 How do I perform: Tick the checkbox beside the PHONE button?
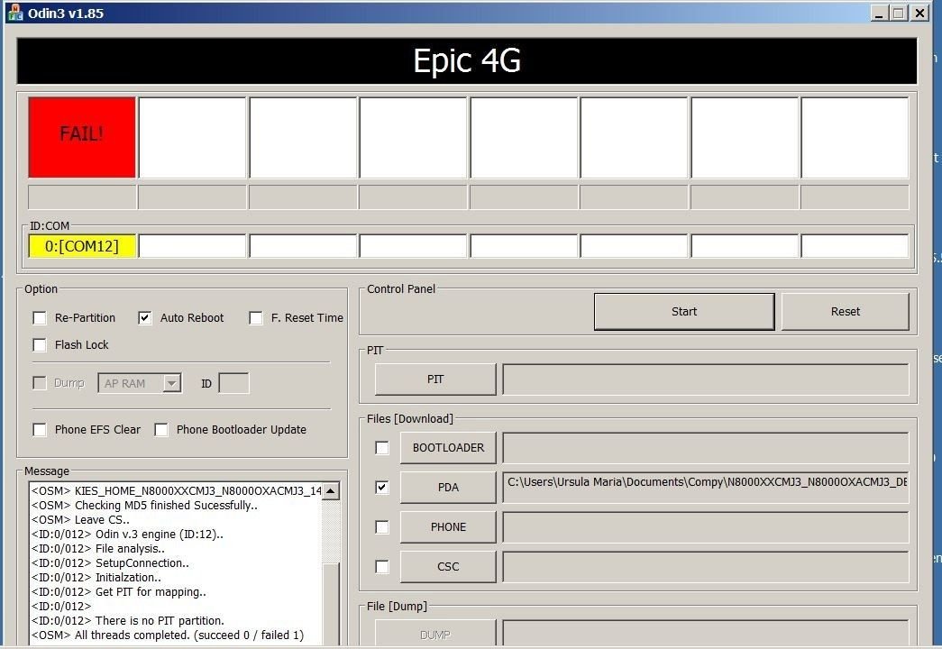382,527
